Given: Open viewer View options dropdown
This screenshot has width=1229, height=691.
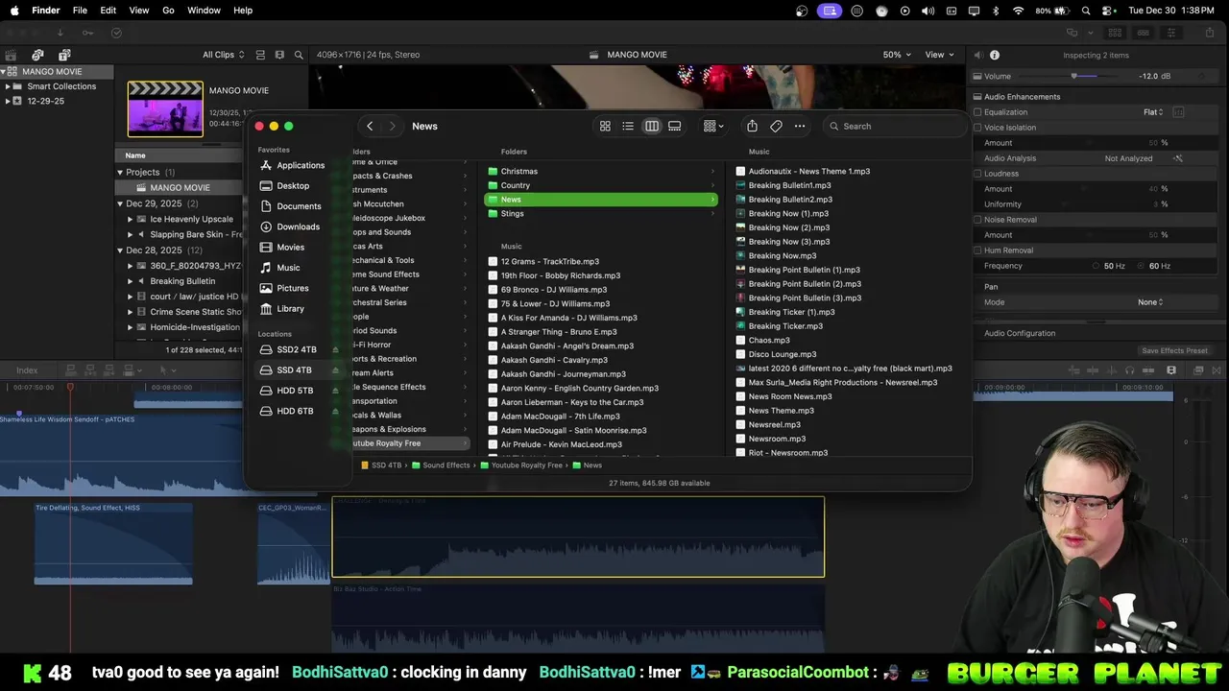Looking at the screenshot, I should point(939,55).
